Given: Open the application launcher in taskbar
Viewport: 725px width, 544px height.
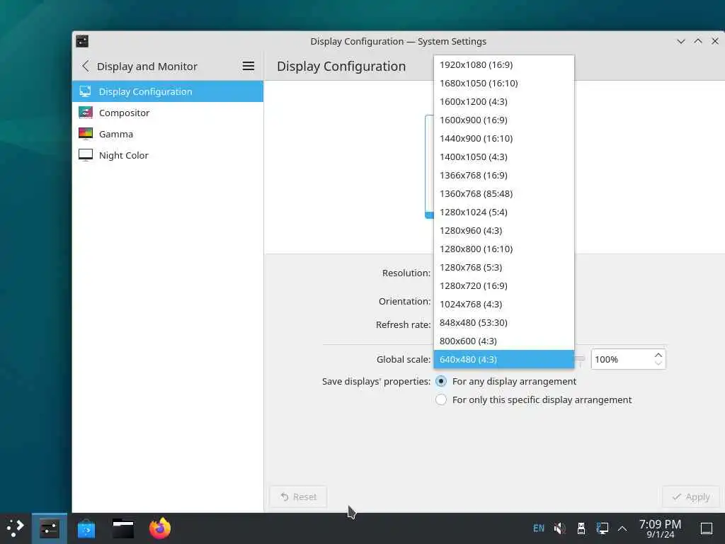Looking at the screenshot, I should [x=16, y=528].
